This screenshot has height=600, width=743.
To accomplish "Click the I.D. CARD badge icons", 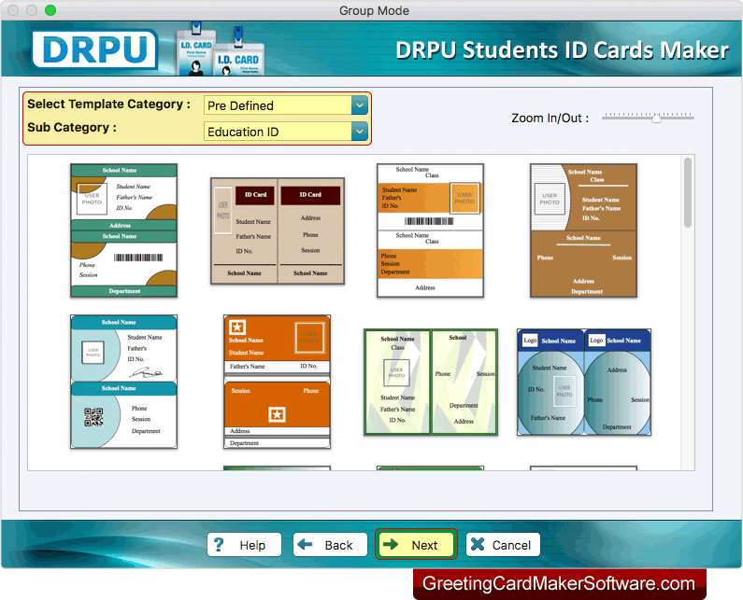I will tap(221, 49).
